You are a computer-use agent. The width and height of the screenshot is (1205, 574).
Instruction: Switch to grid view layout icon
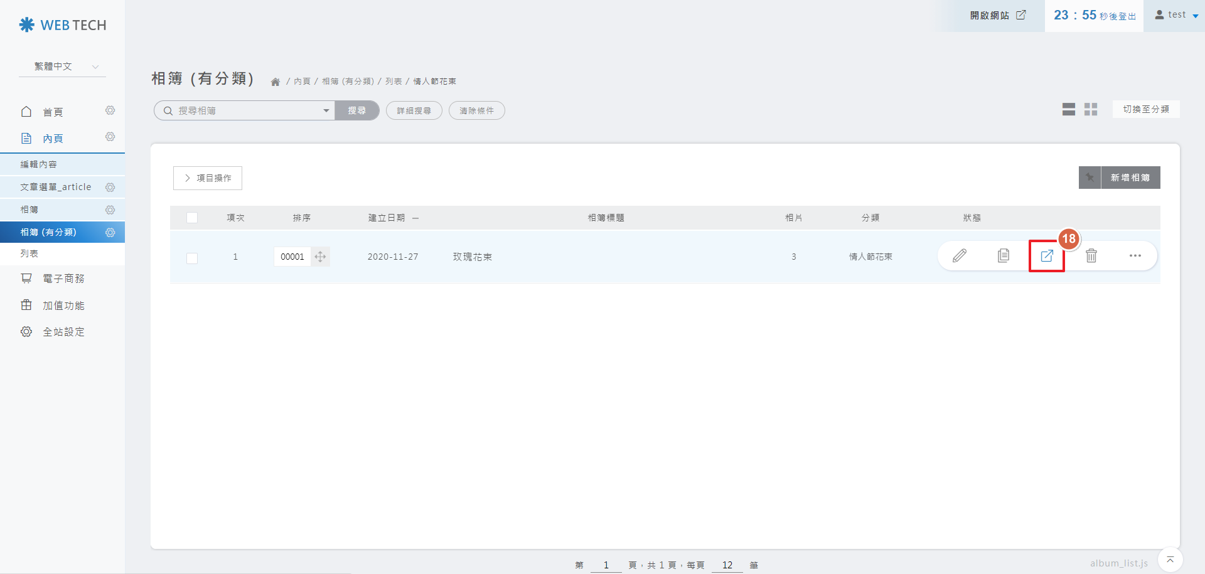[1091, 110]
